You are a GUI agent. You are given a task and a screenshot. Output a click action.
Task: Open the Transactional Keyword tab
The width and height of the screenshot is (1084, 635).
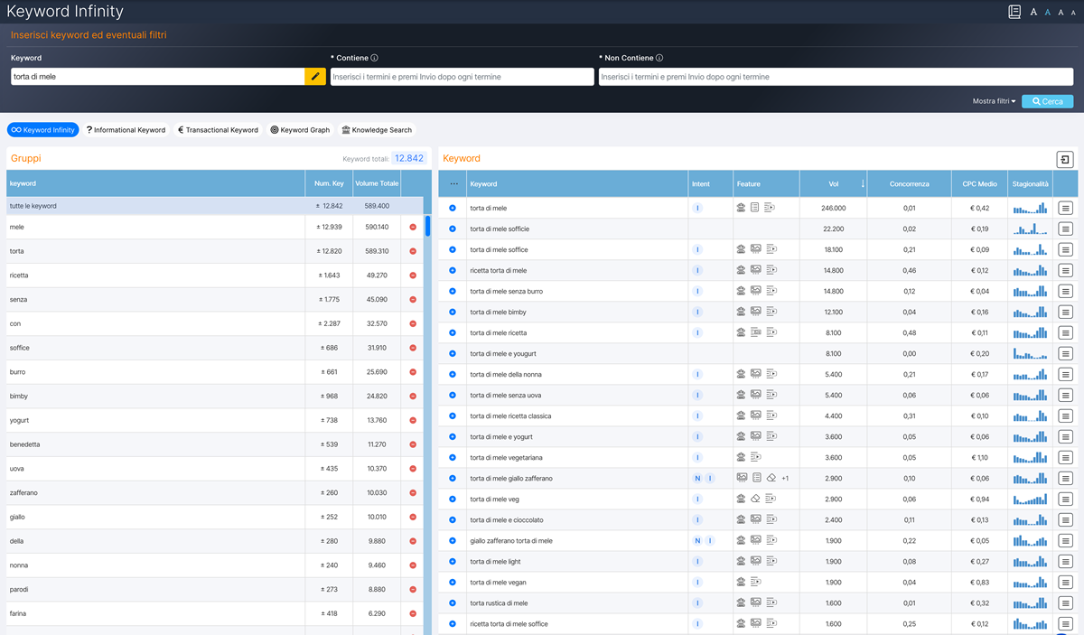(218, 130)
